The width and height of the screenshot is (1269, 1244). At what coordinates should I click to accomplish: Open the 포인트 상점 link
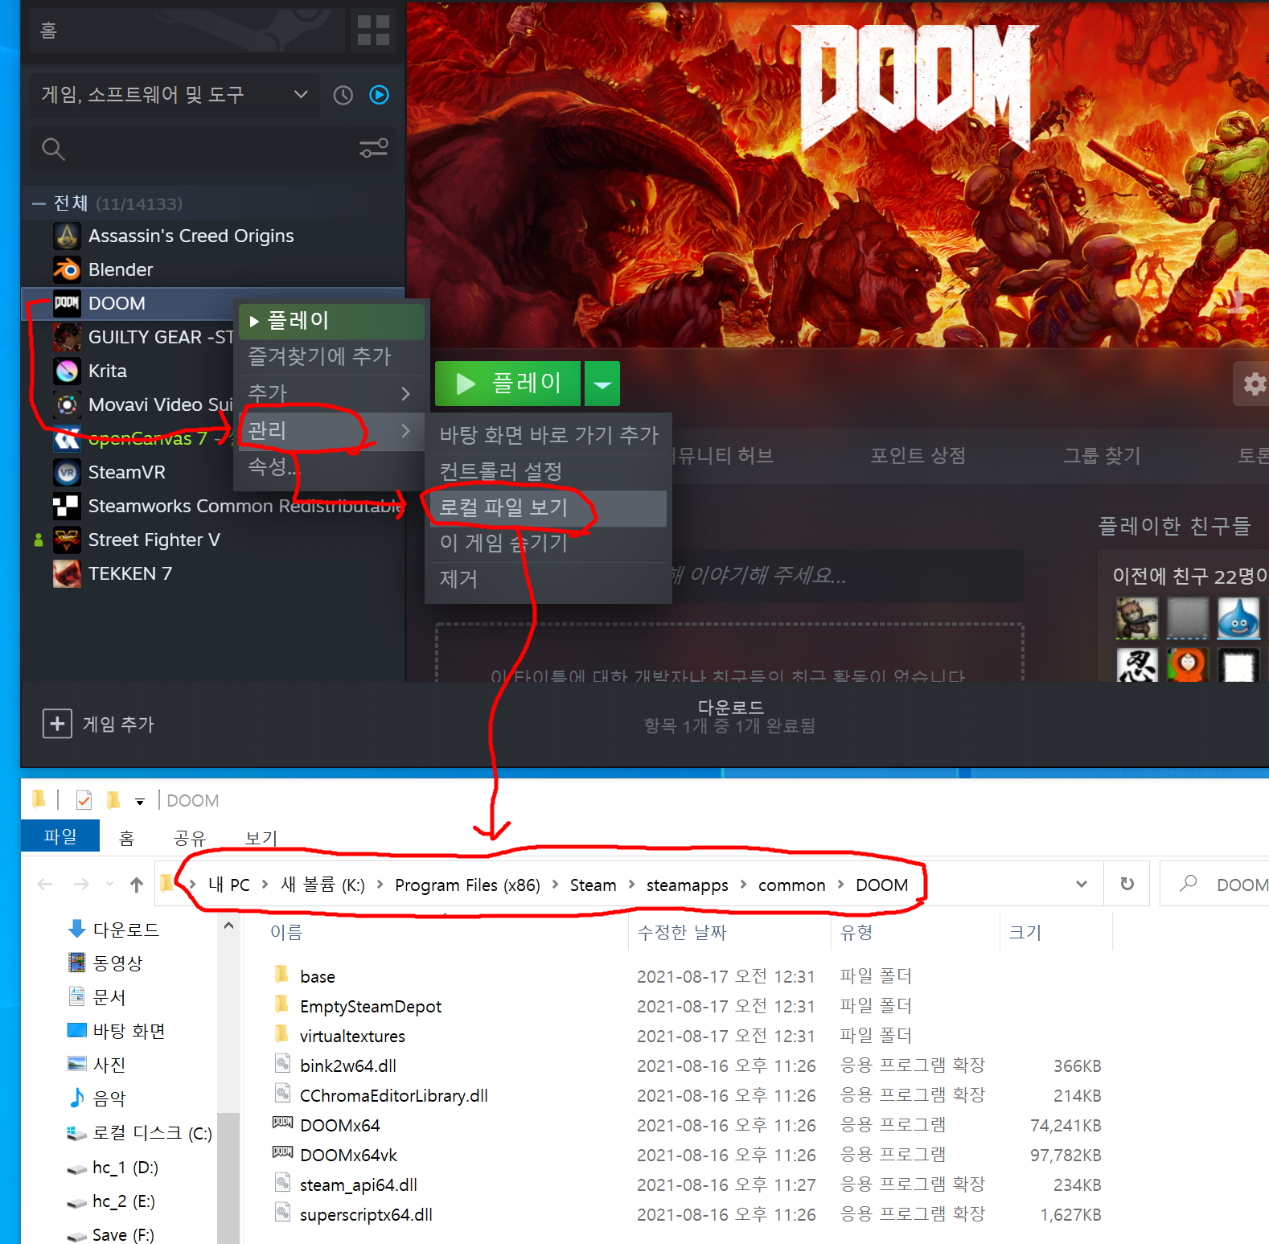(x=918, y=456)
